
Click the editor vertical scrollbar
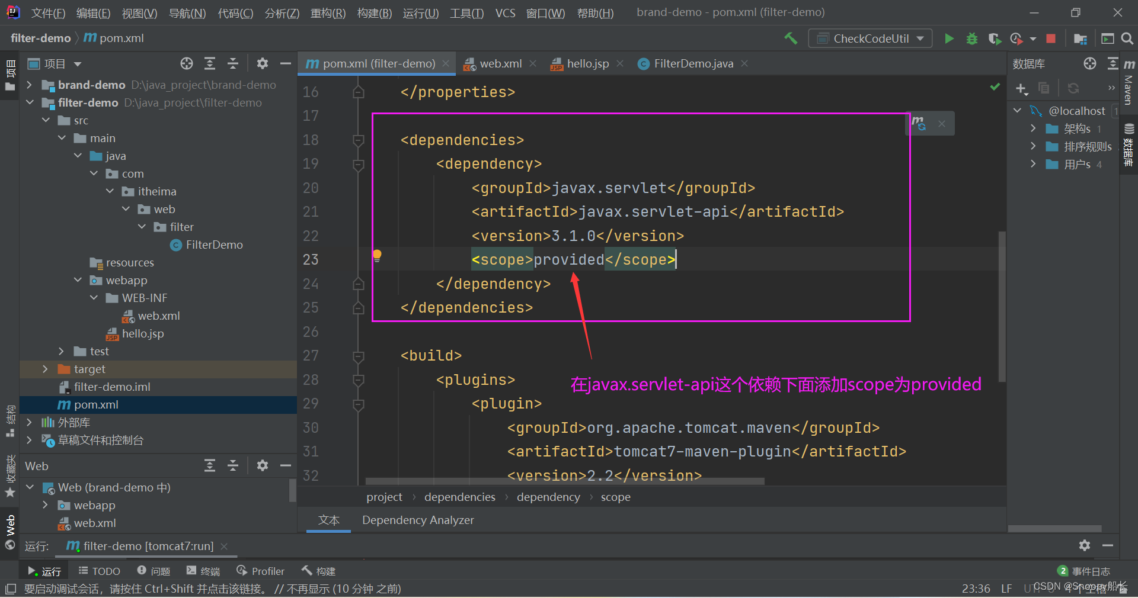(1002, 306)
